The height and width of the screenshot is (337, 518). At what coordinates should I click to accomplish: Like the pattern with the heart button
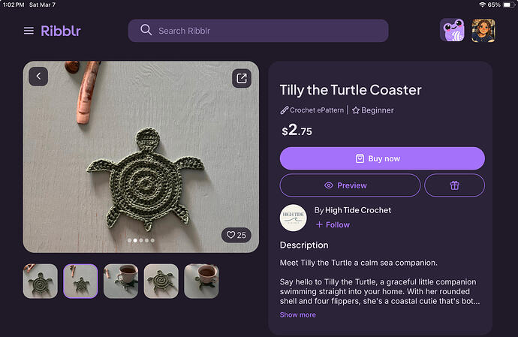pyautogui.click(x=236, y=235)
